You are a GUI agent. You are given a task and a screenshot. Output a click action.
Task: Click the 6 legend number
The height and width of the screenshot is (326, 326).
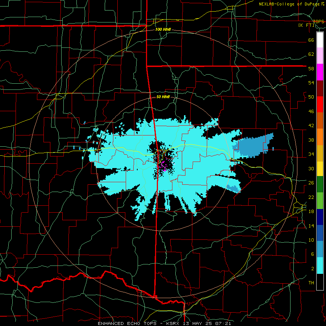(x=313, y=254)
